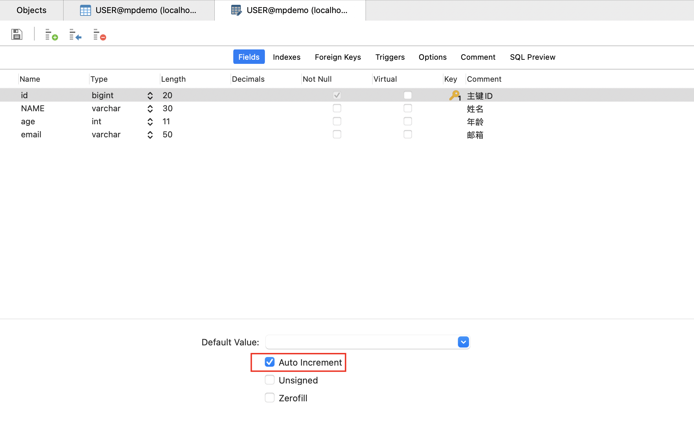Enable the Zerofill checkbox
Screen dimensions: 694x448
[x=270, y=398]
